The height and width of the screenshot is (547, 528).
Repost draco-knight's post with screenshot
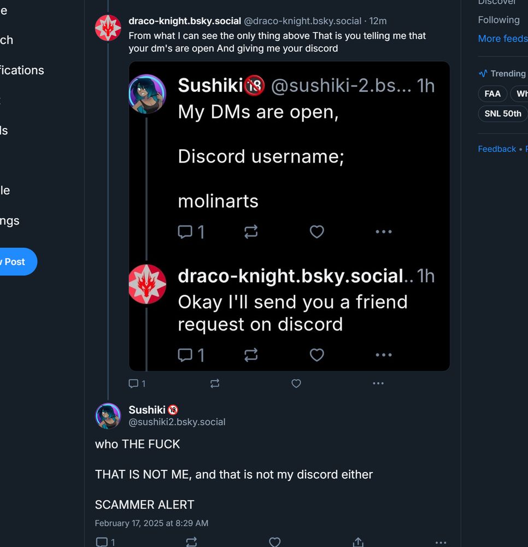pyautogui.click(x=215, y=384)
